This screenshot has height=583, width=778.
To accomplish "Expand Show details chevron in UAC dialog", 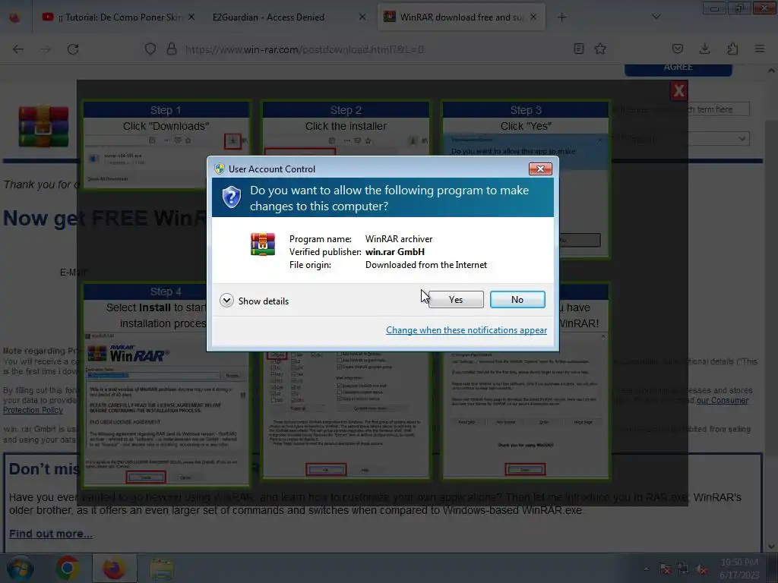I will [x=226, y=301].
